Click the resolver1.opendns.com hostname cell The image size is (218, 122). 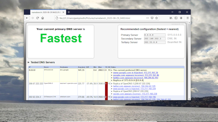tap(68, 83)
